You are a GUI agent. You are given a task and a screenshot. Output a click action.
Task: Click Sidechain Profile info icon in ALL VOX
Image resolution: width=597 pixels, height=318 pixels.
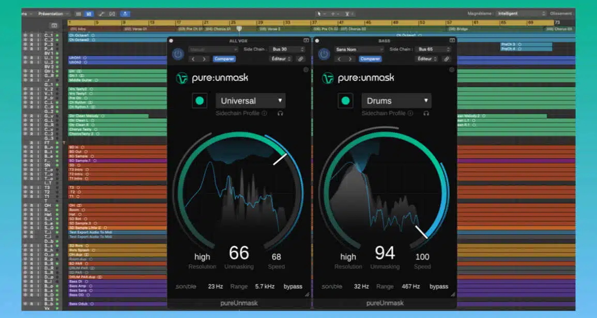click(x=264, y=113)
